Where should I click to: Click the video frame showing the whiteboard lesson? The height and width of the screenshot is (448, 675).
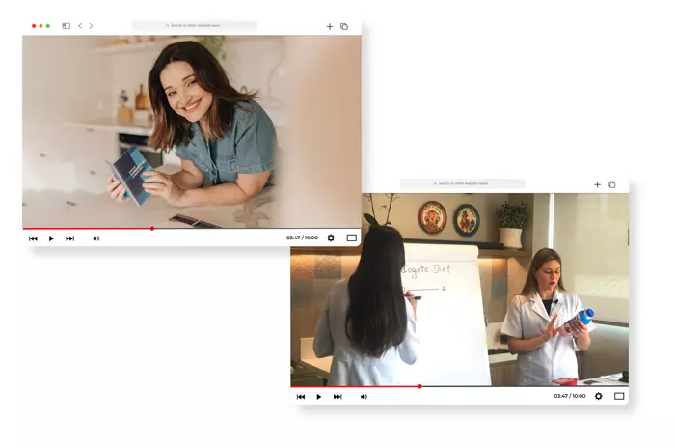tap(459, 290)
